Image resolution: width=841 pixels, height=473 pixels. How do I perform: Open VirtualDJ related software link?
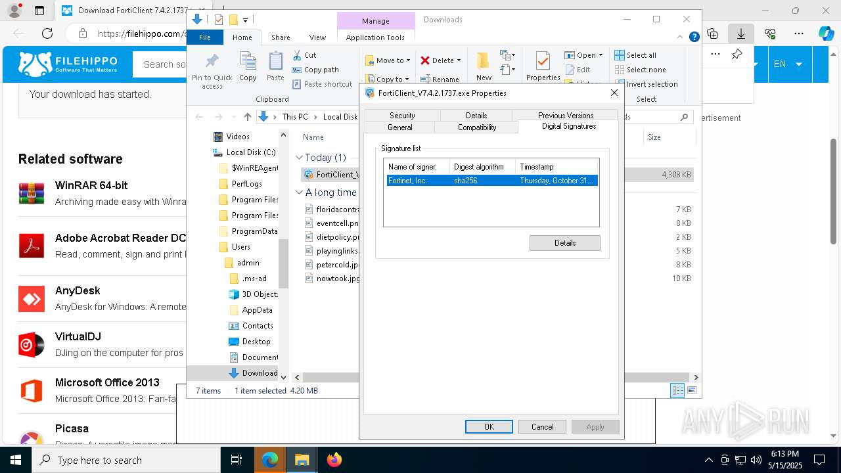click(78, 336)
